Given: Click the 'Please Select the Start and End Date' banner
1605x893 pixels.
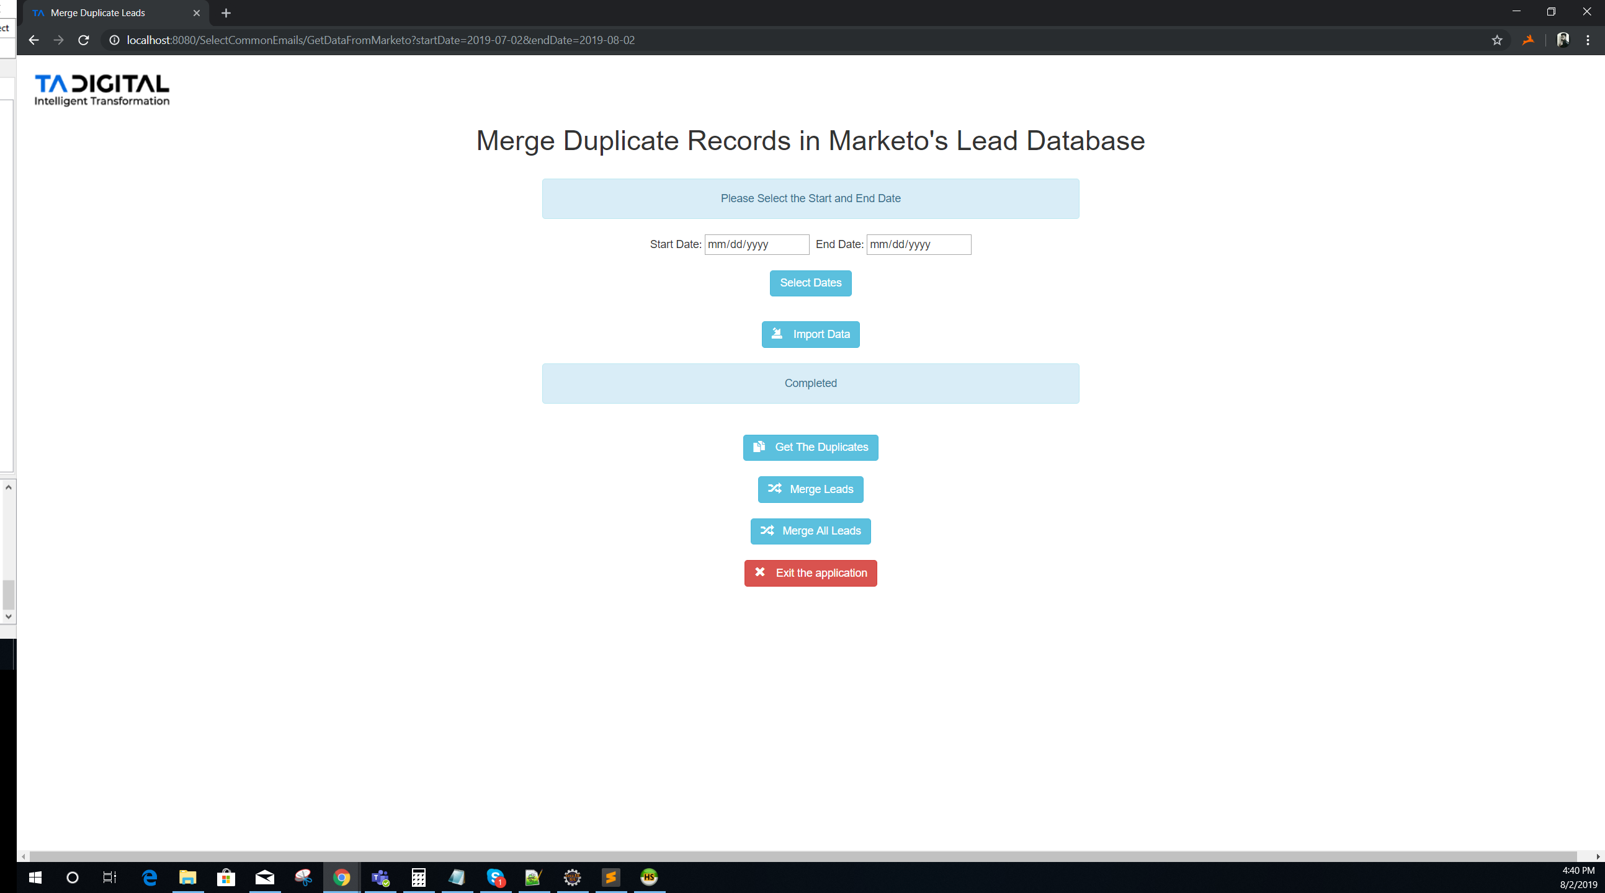Looking at the screenshot, I should pos(810,198).
